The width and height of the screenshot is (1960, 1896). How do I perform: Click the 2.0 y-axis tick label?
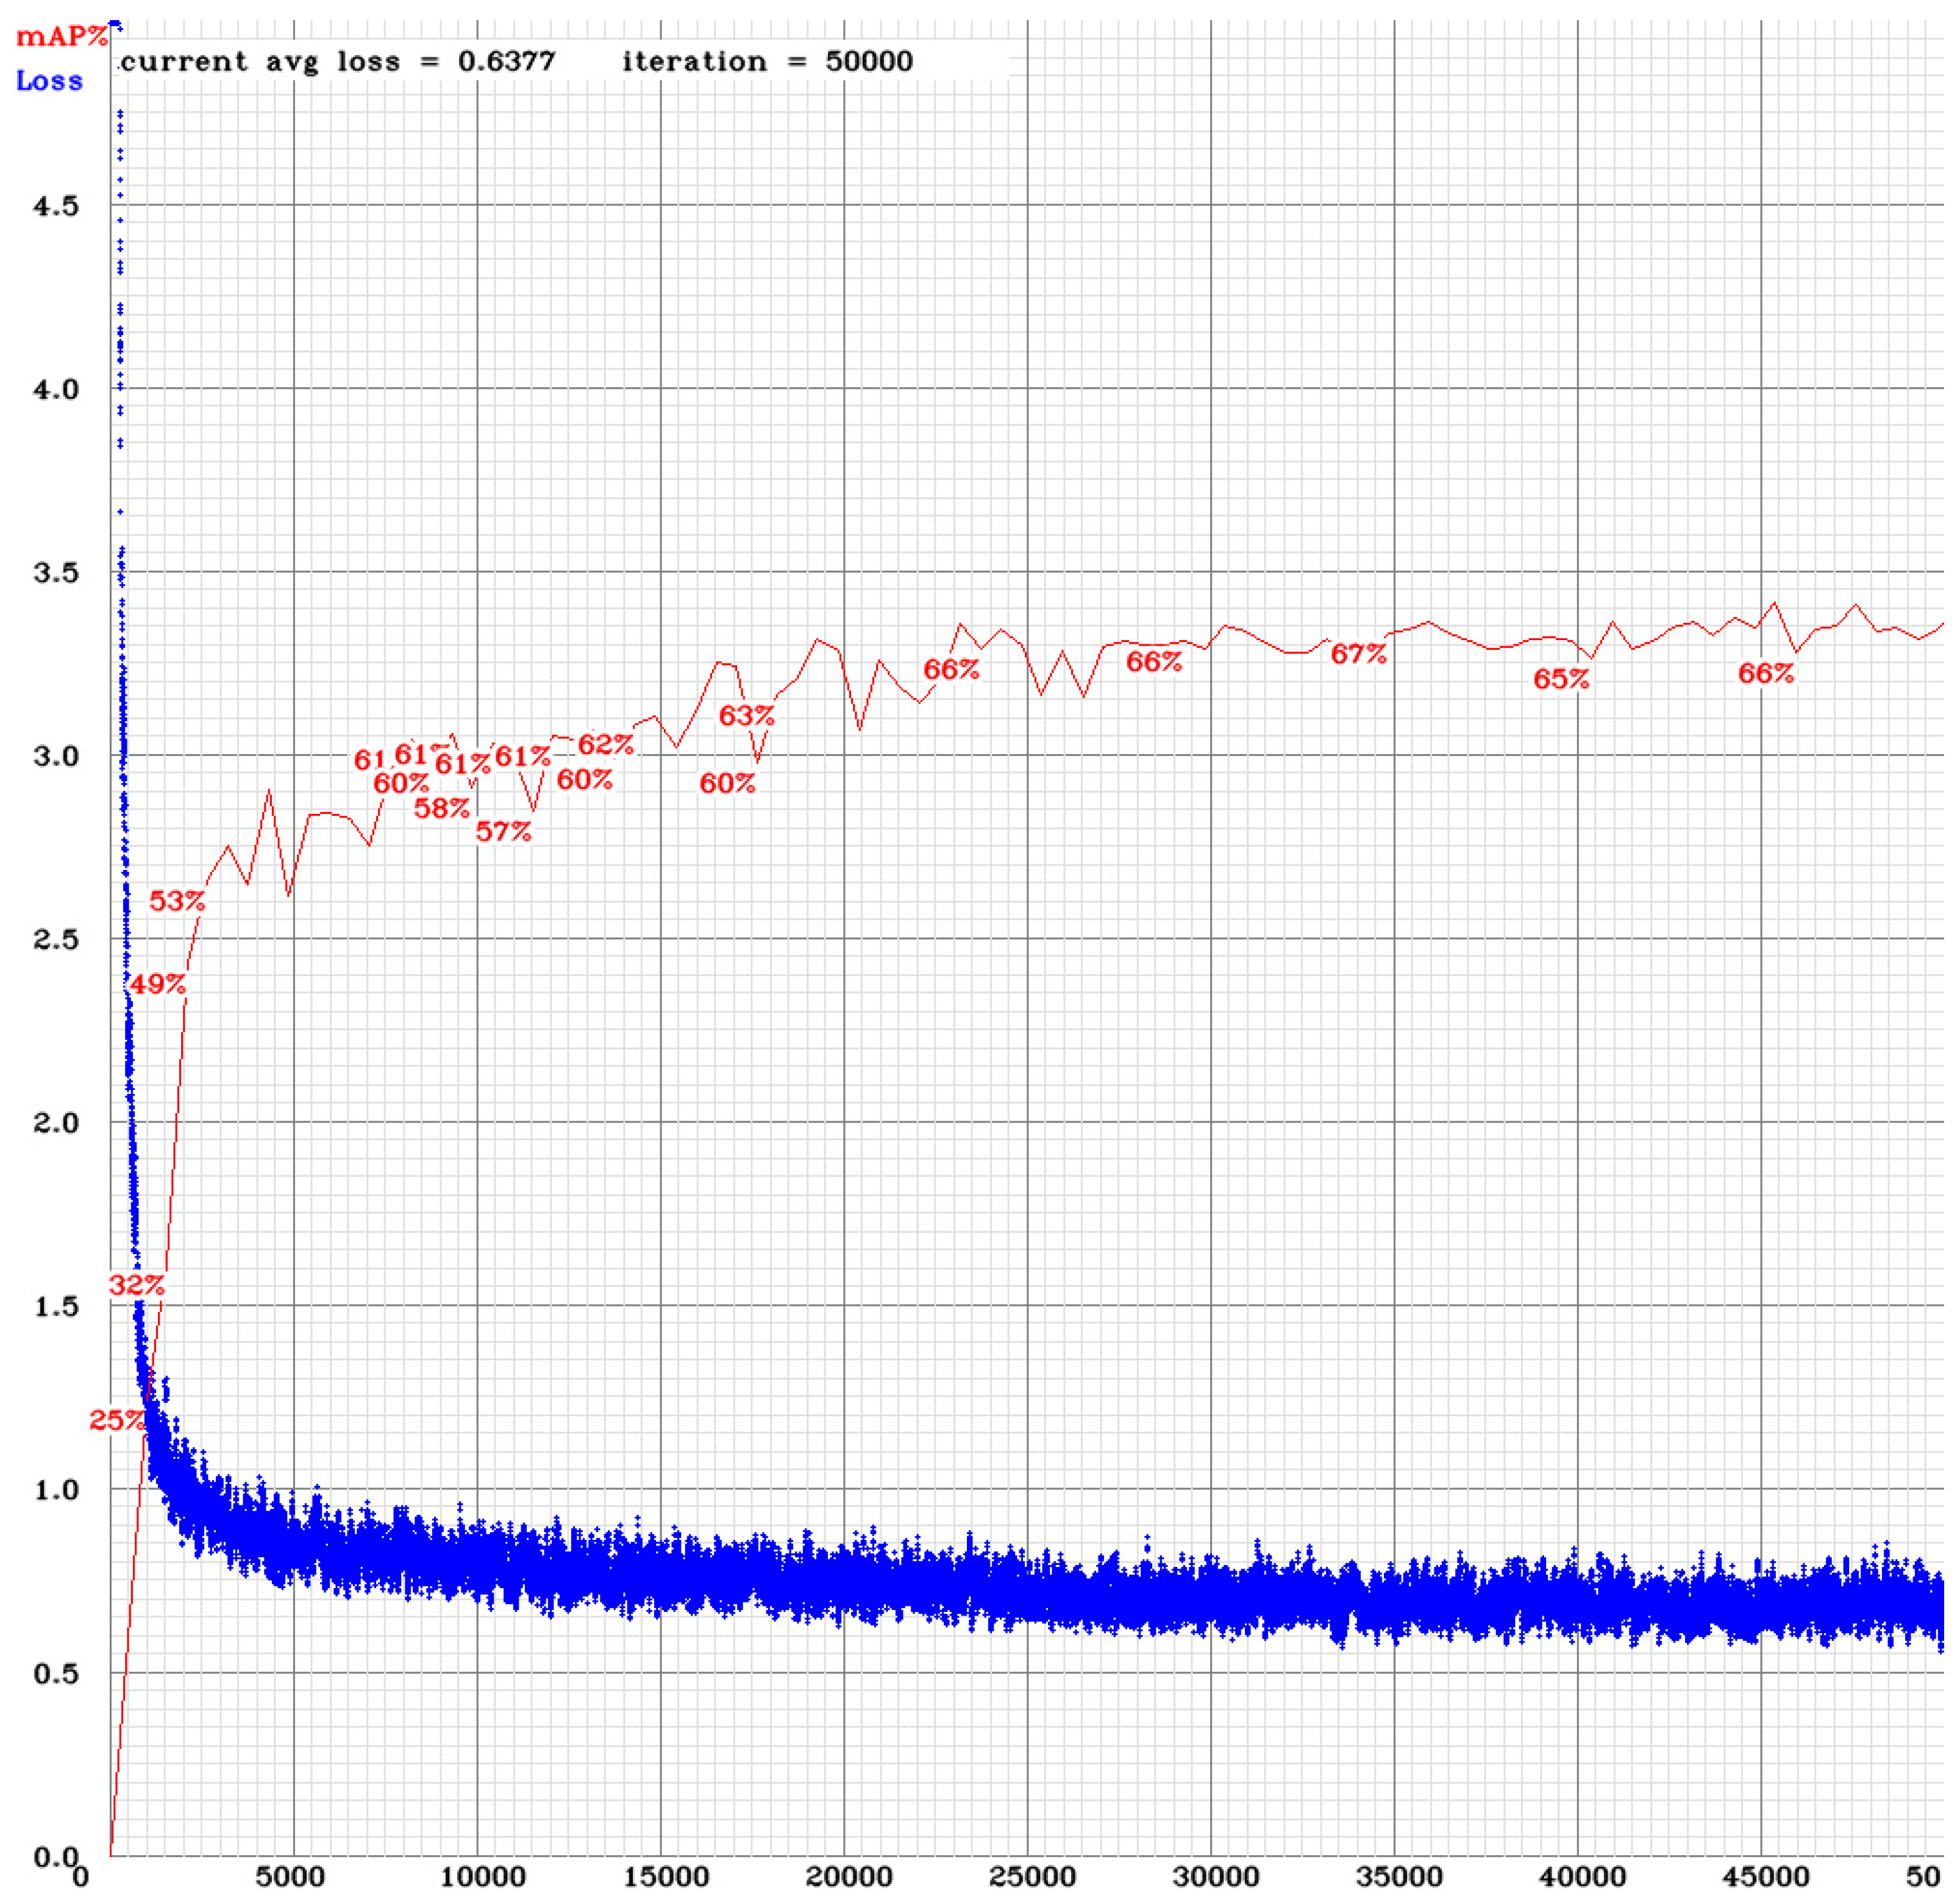click(56, 1122)
